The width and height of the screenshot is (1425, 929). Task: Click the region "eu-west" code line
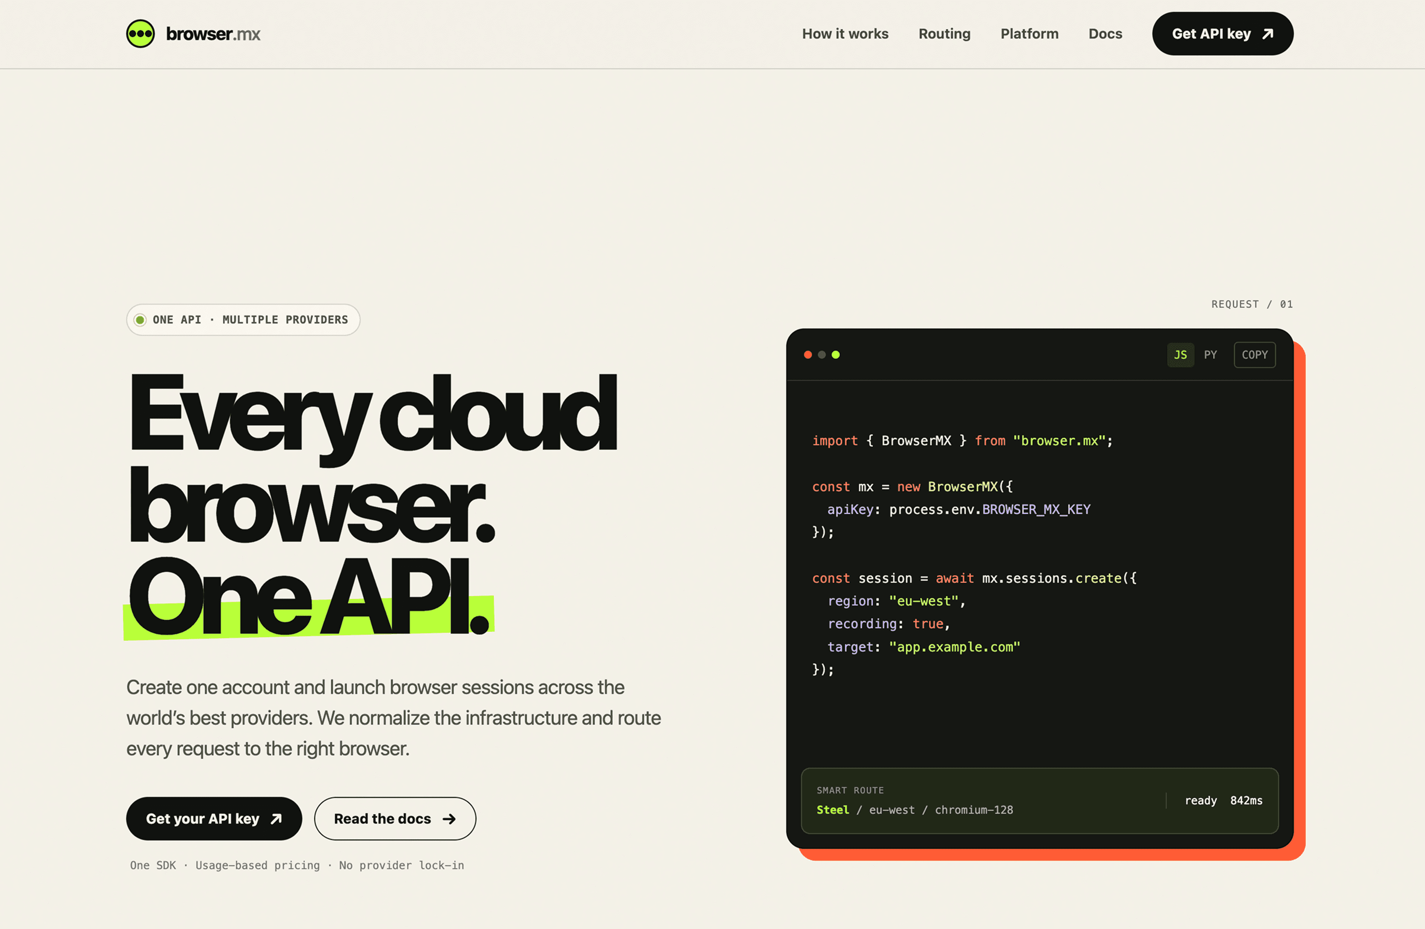tap(896, 601)
